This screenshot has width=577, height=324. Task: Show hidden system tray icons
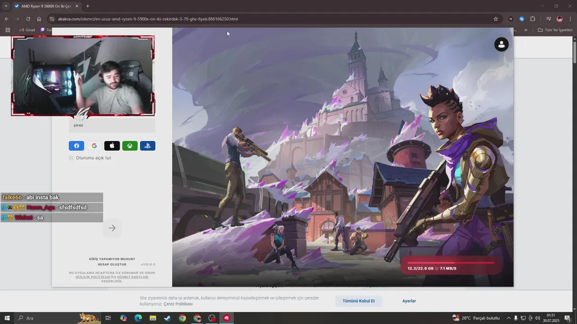[x=509, y=318]
